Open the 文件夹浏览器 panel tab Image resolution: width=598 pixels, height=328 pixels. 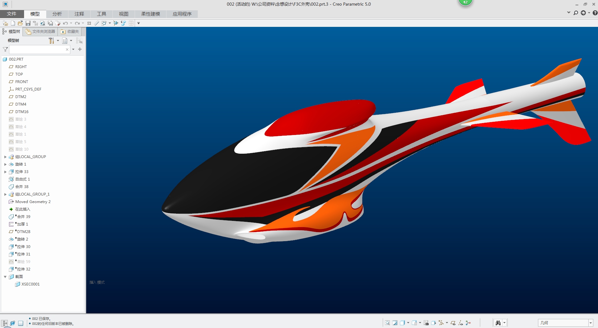click(x=41, y=32)
